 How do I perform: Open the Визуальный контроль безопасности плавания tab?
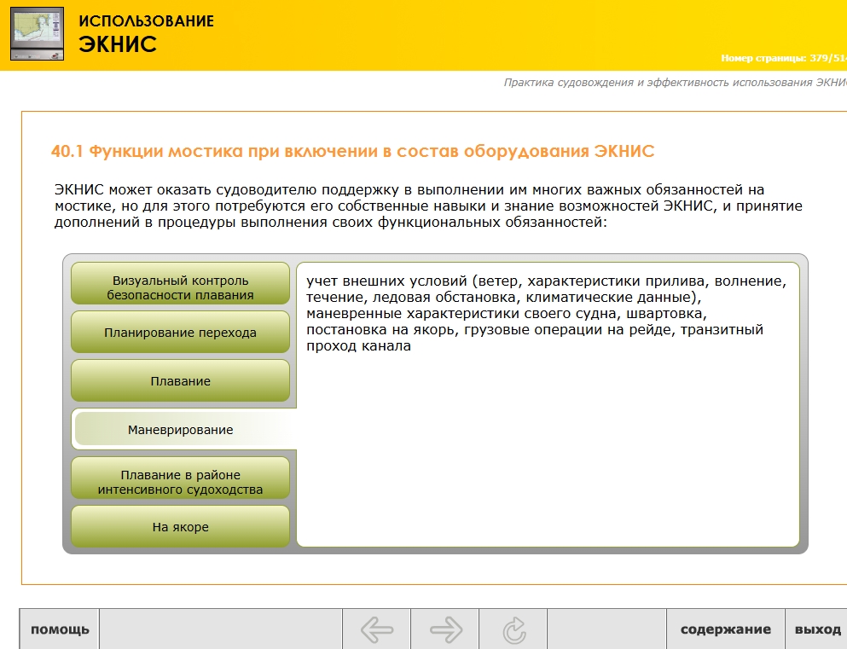point(181,283)
